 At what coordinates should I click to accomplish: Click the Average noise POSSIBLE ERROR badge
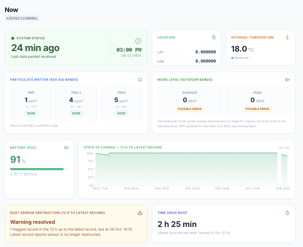coord(190,109)
